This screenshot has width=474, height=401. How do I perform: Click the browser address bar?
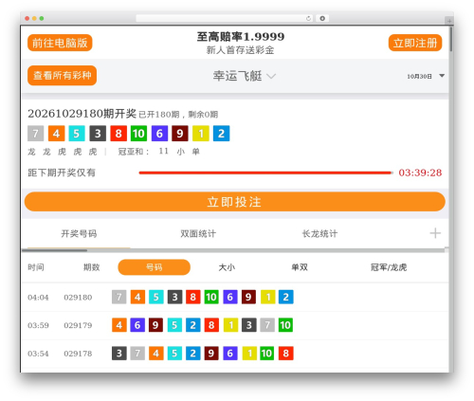click(225, 18)
